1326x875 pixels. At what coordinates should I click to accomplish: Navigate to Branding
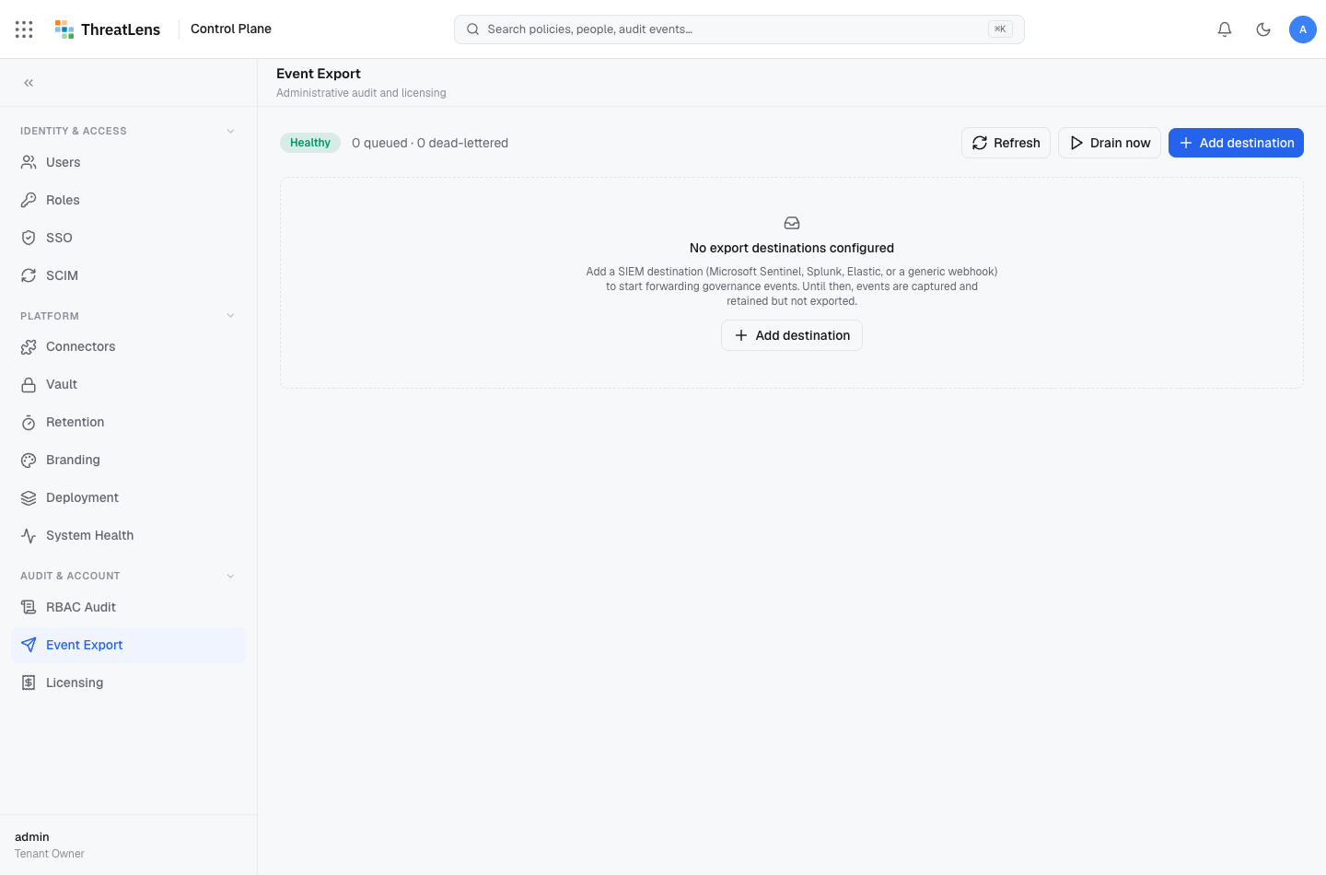tap(128, 461)
